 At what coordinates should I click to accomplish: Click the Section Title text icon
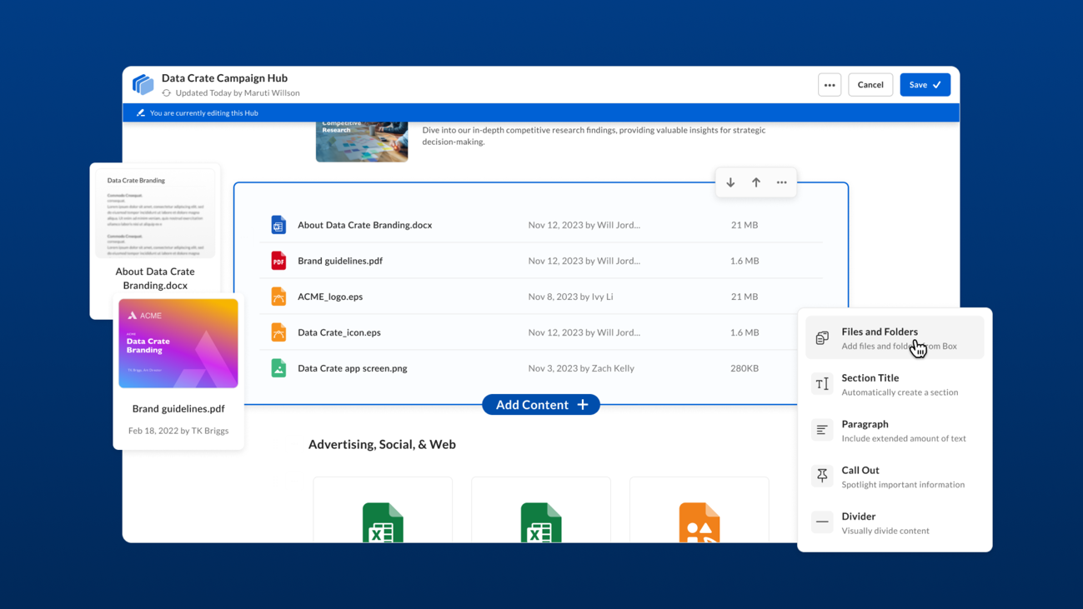pyautogui.click(x=822, y=384)
